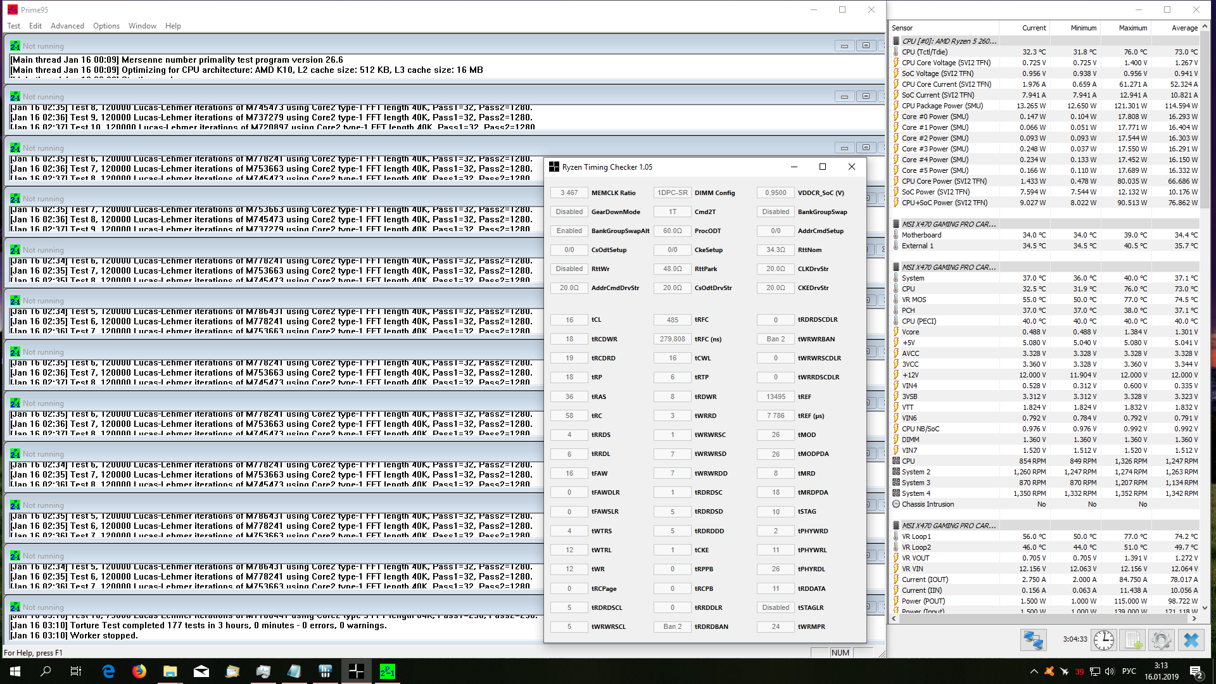
Task: Select the first MSI X470 GAMING PRO sensor group
Action: tap(948, 224)
